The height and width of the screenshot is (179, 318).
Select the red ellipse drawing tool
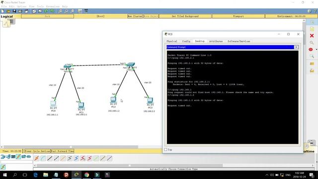[x=311, y=50]
